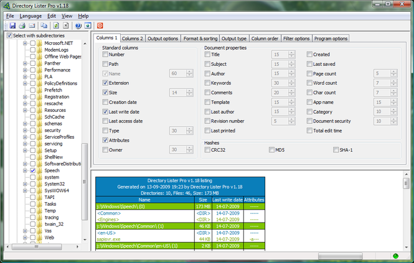Select the ModemLogs folder in the tree
The width and height of the screenshot is (414, 263).
56,50
